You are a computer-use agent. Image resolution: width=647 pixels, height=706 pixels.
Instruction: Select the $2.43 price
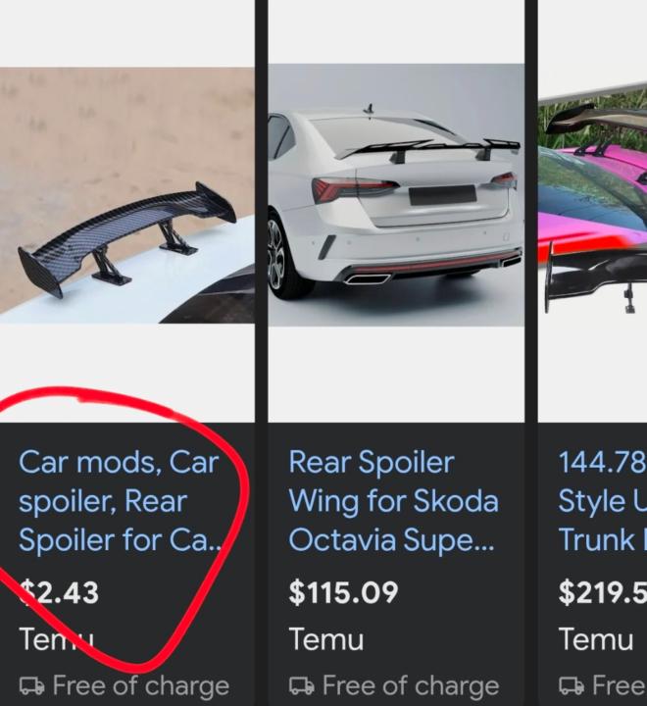(x=59, y=592)
